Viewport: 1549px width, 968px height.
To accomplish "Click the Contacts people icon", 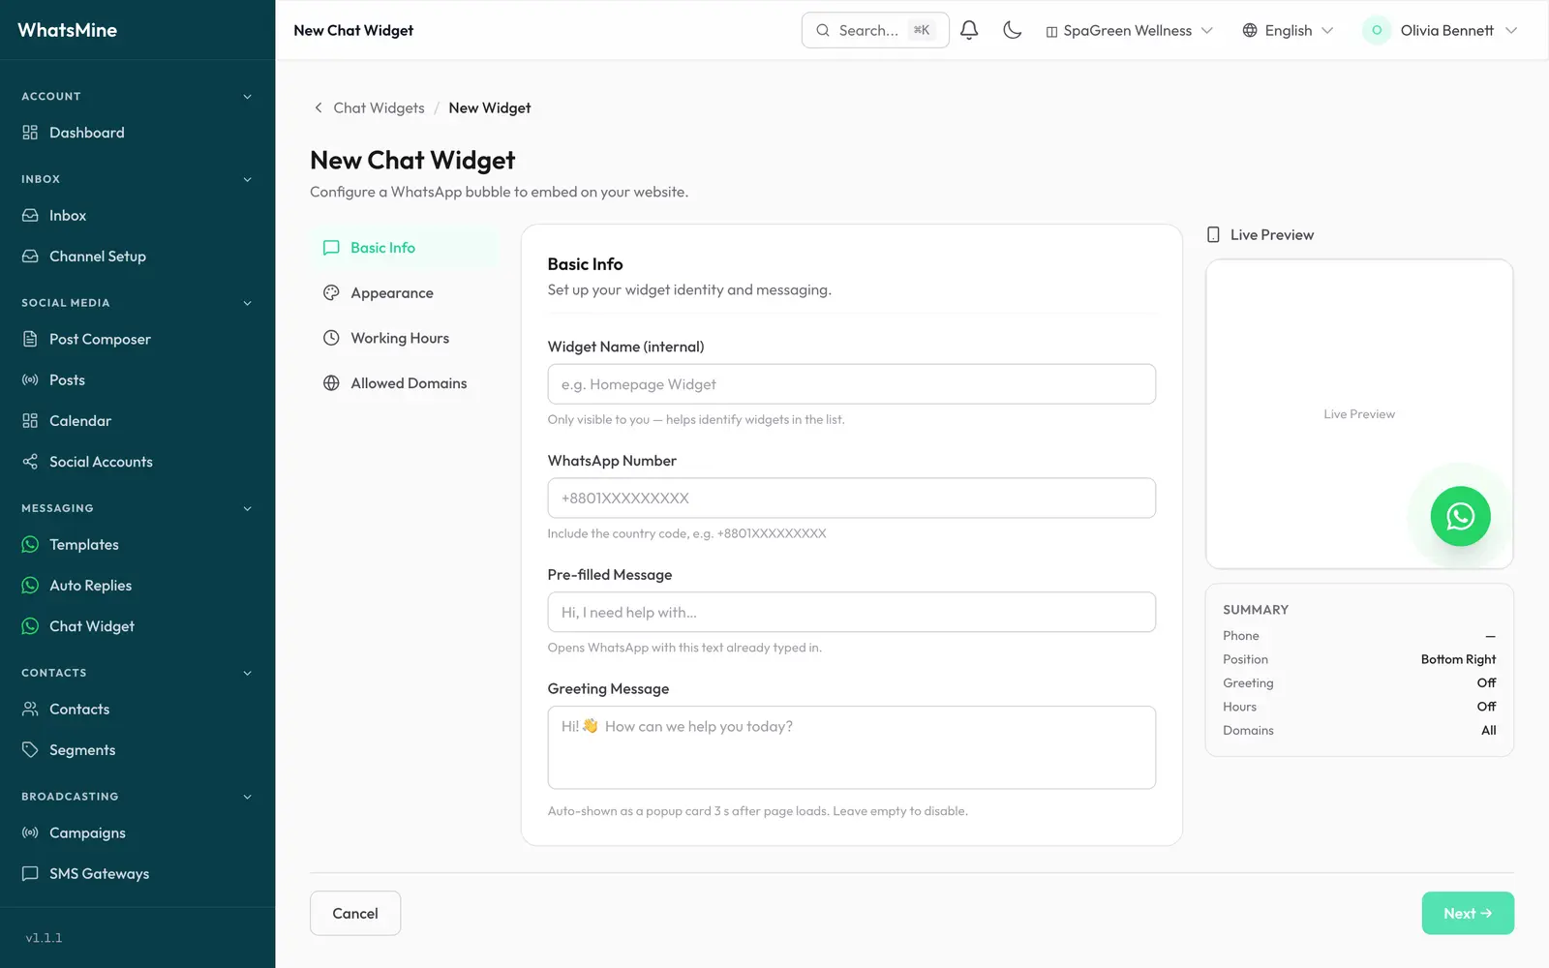I will 30,710.
